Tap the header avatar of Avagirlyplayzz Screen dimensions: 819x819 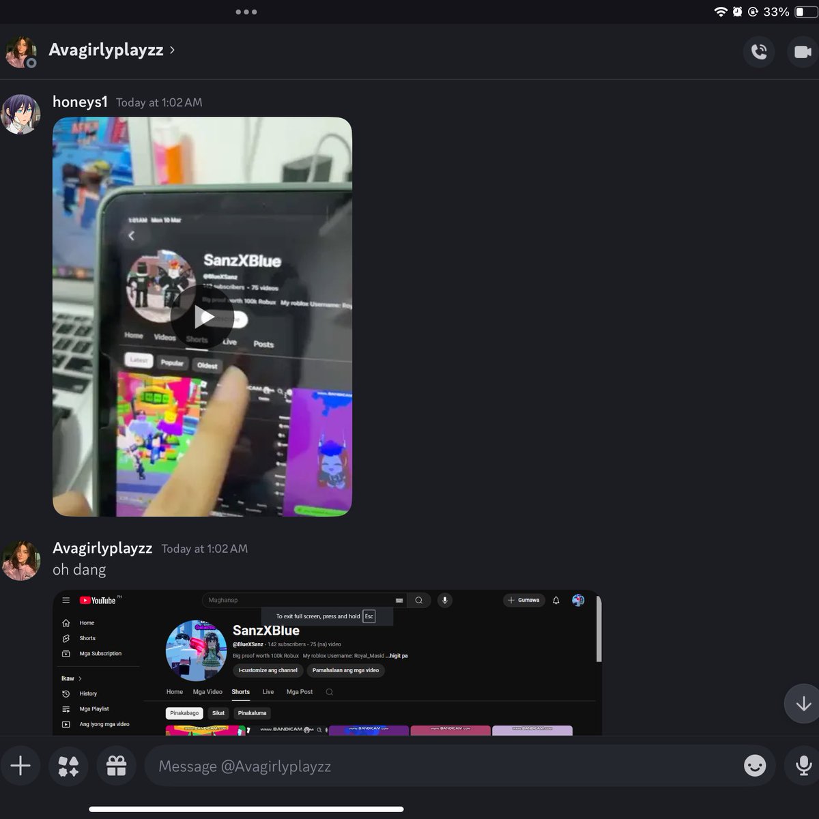pos(20,52)
